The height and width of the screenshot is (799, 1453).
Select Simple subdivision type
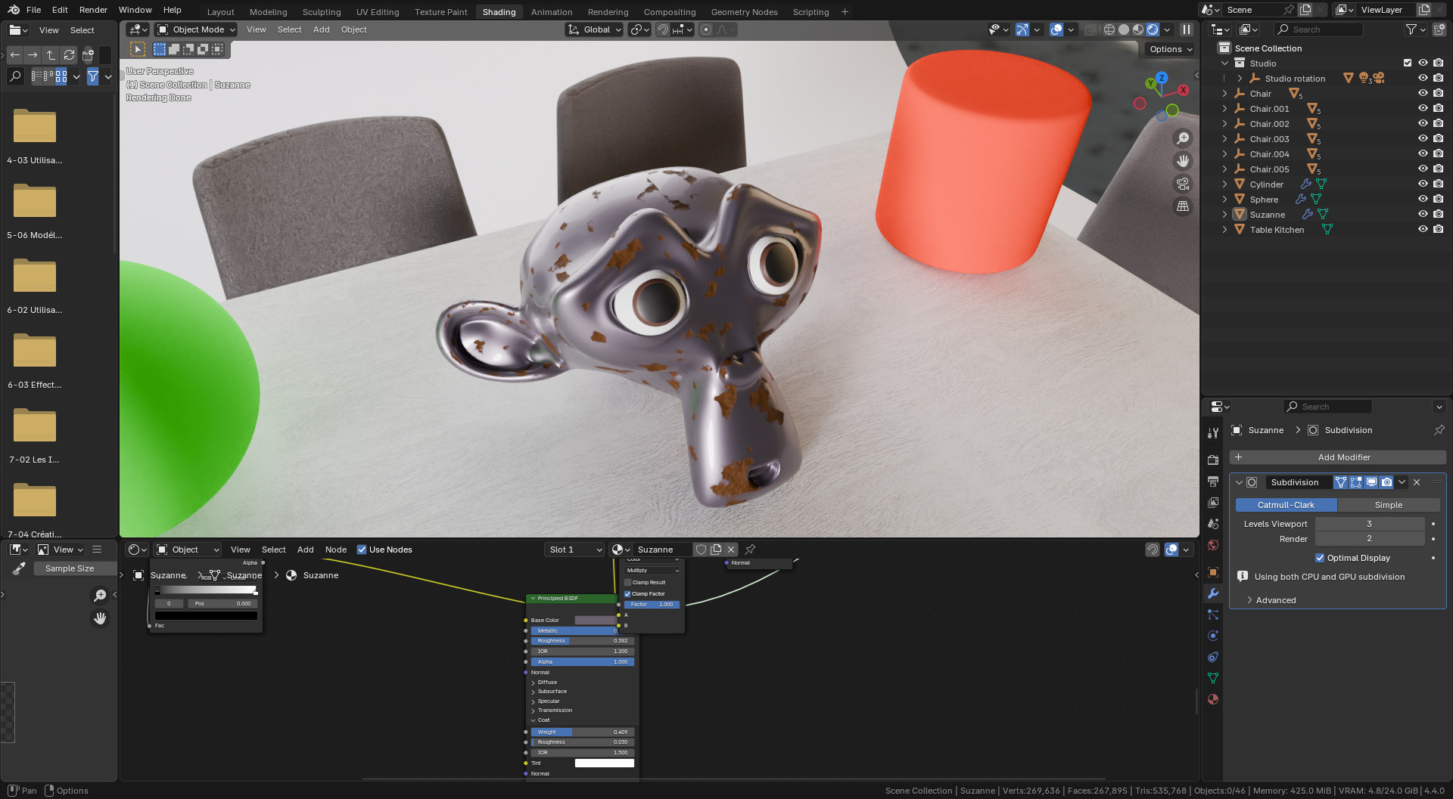coord(1389,505)
